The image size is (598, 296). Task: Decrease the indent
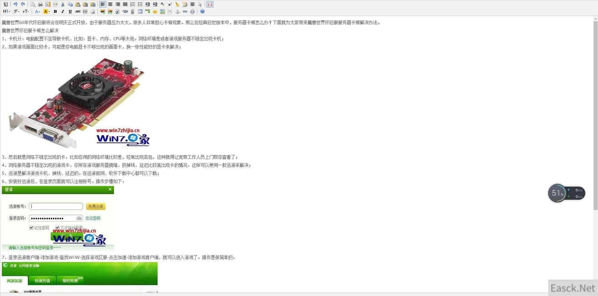(155, 4)
